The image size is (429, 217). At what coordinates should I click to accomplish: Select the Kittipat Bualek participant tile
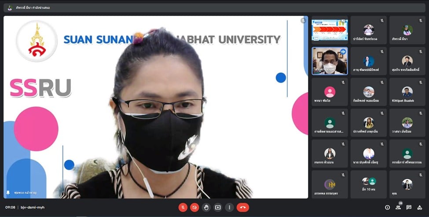tap(407, 92)
